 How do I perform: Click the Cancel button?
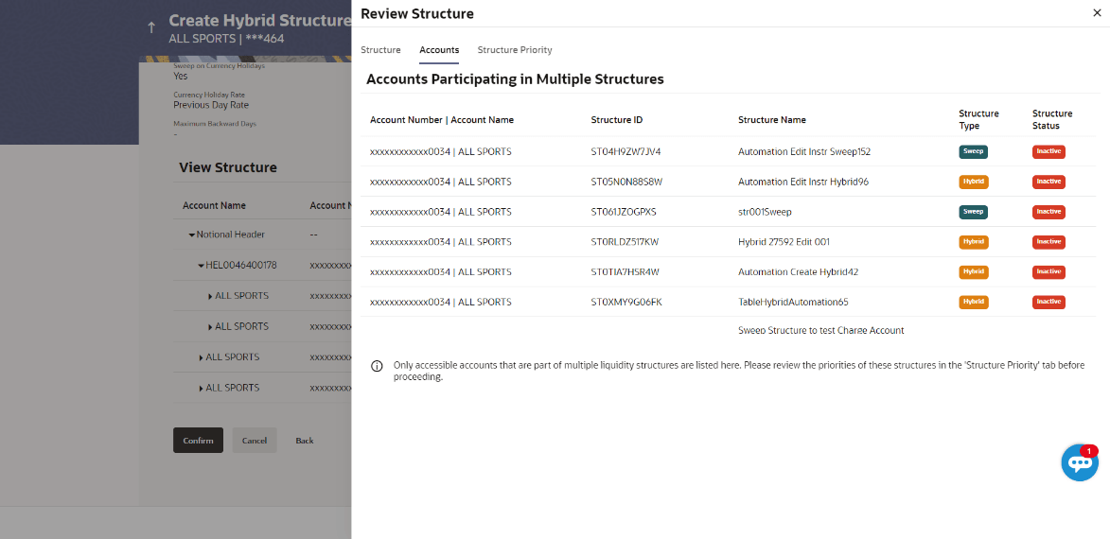point(255,441)
